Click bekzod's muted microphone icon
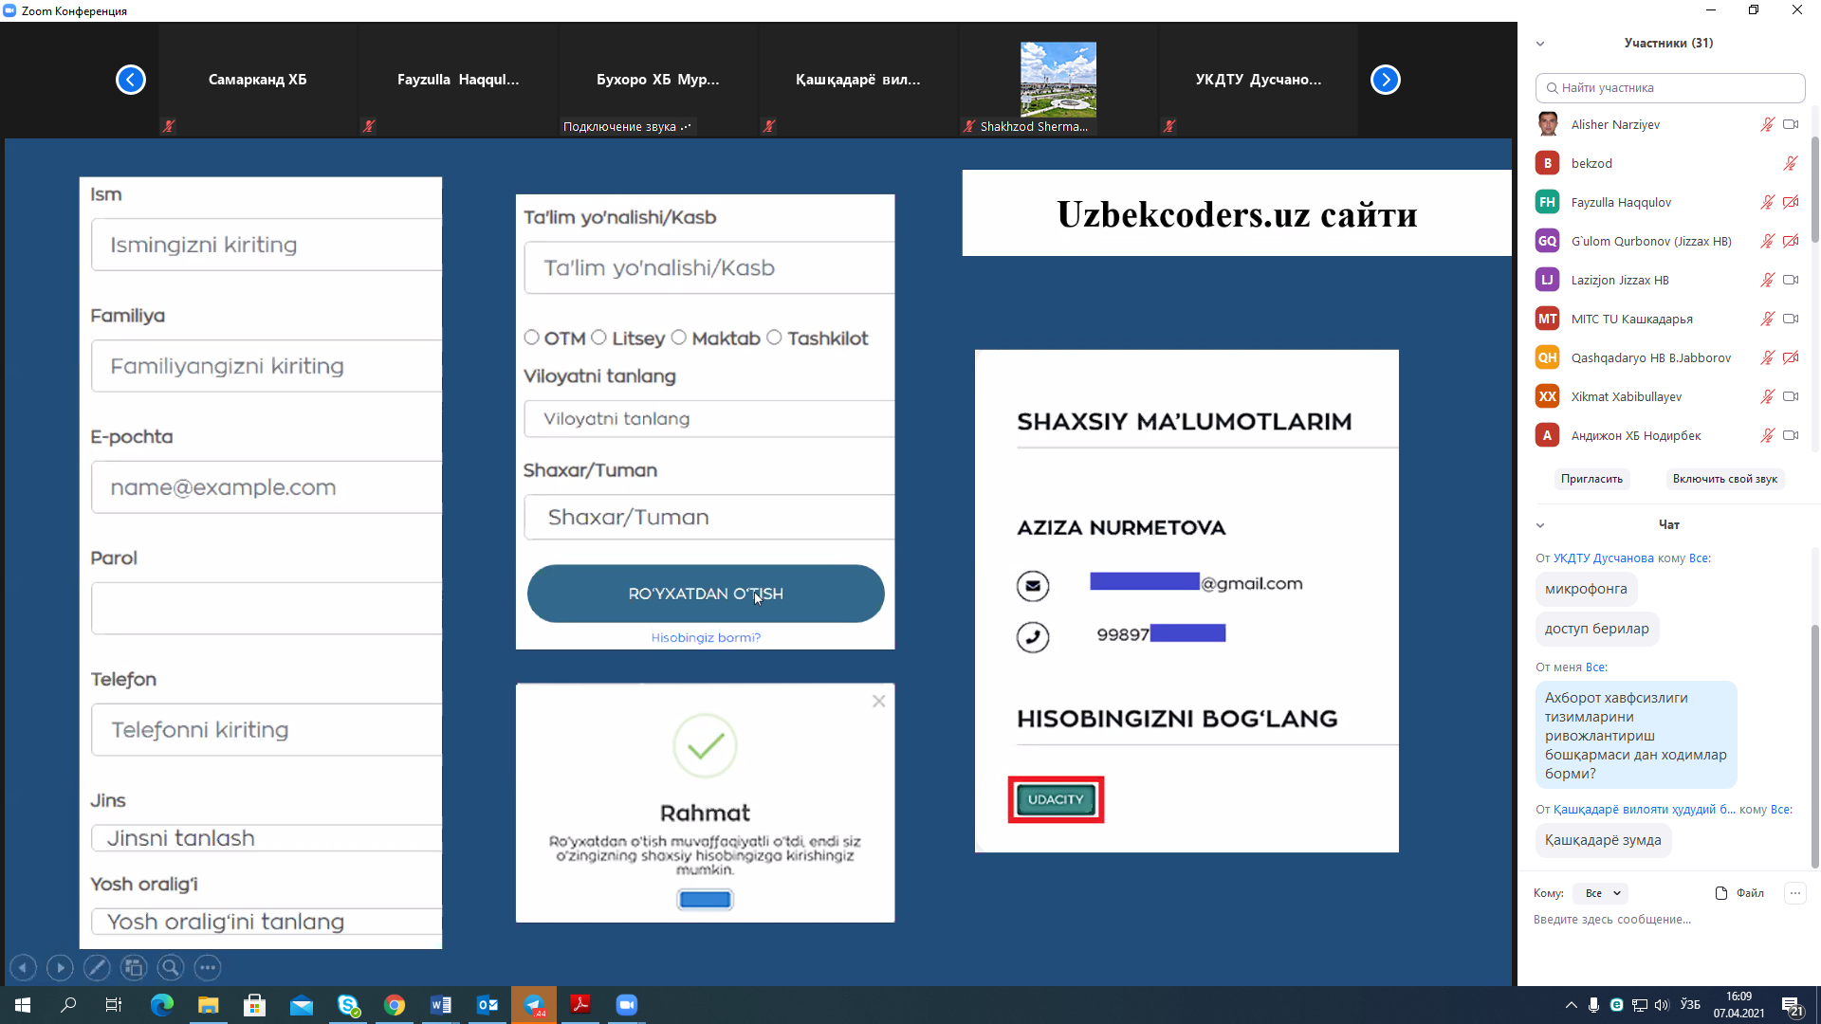 tap(1791, 163)
